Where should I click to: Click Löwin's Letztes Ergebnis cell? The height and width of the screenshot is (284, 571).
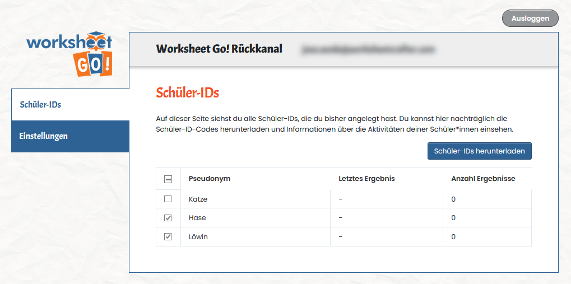coord(341,237)
